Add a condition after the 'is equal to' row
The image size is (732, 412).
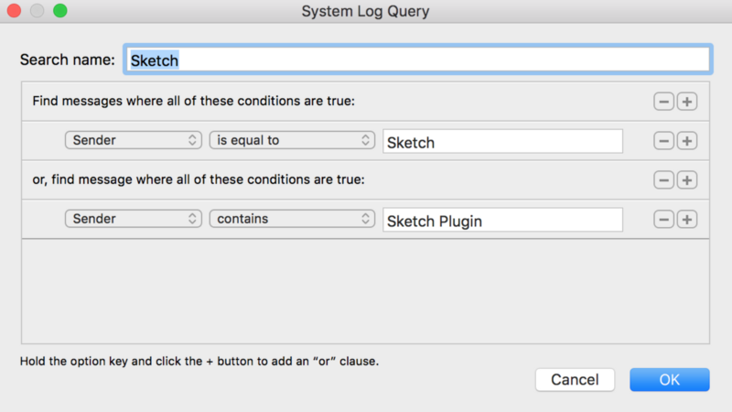point(687,141)
